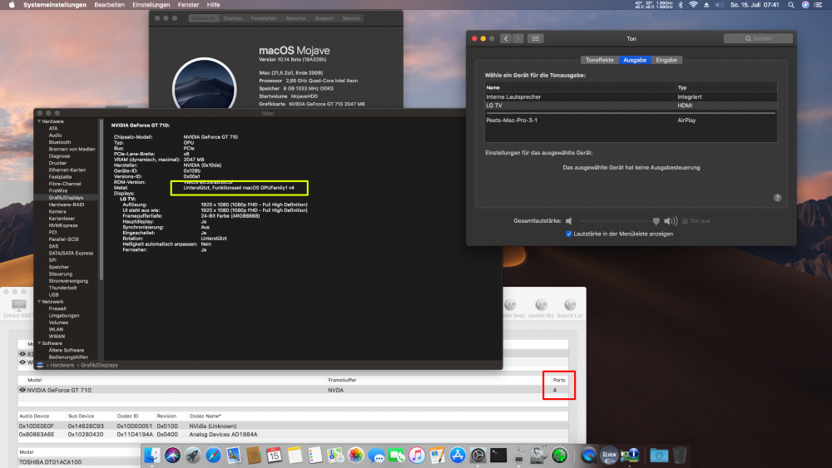Toggle eye icon next to NVIDIA GeForce GT 710
The width and height of the screenshot is (832, 468).
22,390
